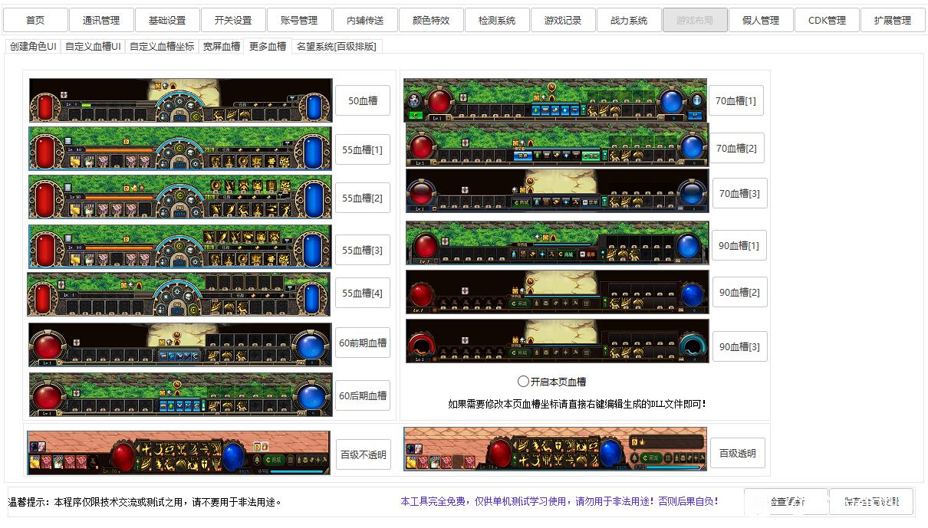This screenshot has height=528, width=928.
Task: Click the 50血槽 preview thumbnail
Action: tap(181, 100)
